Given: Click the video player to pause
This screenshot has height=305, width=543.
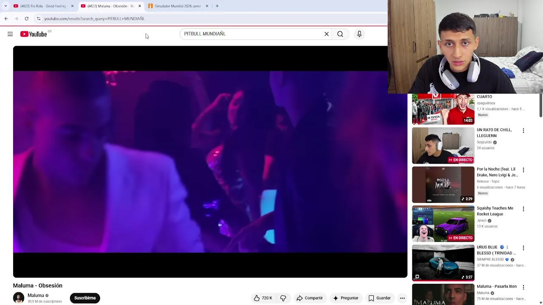Looking at the screenshot, I should tap(210, 162).
